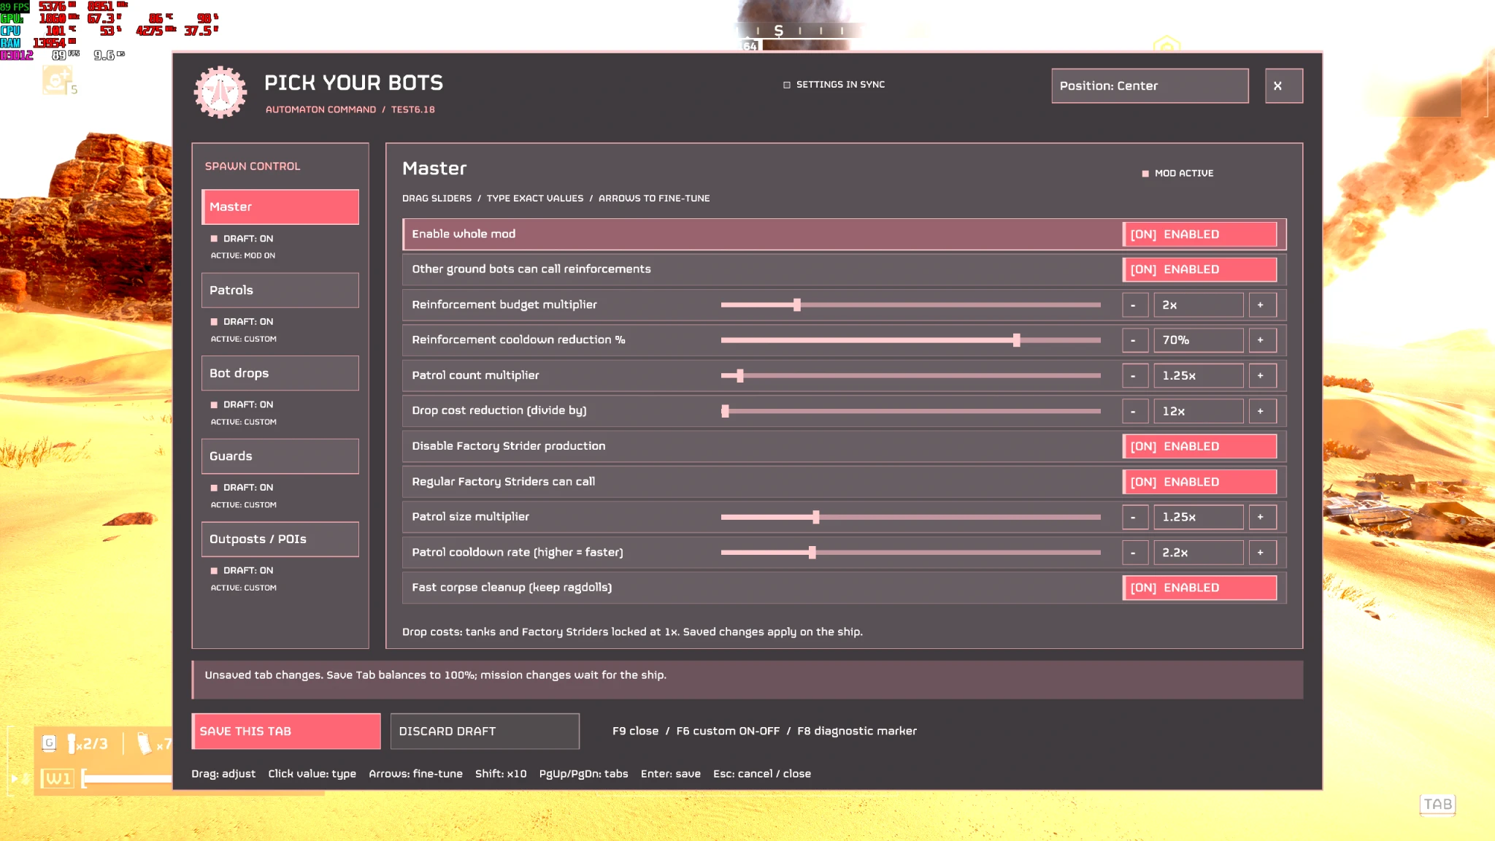This screenshot has width=1495, height=841.
Task: Click the Automaton gear logo icon
Action: click(x=220, y=93)
